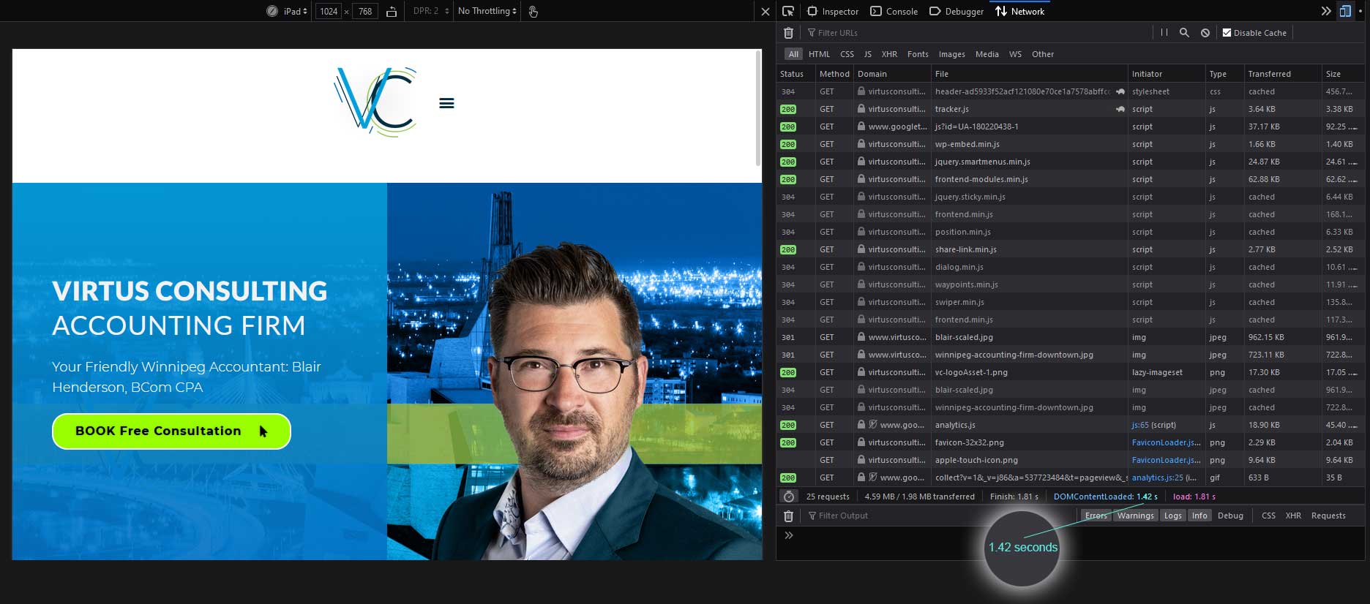This screenshot has height=604, width=1370.
Task: Select the vc-logoAsset-1.png request row
Action: [x=1070, y=372]
